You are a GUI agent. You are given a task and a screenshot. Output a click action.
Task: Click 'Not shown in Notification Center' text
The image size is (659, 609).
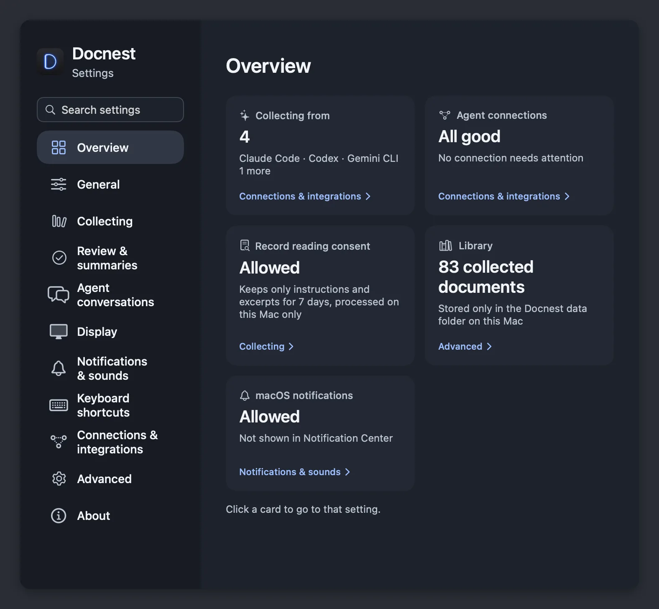coord(316,438)
